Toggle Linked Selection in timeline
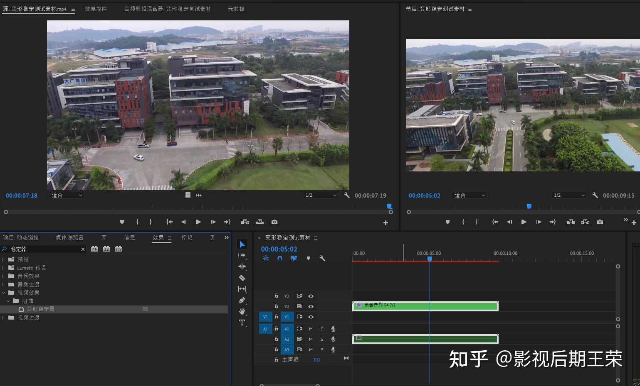Screen dimensions: 640x386 tap(294, 258)
